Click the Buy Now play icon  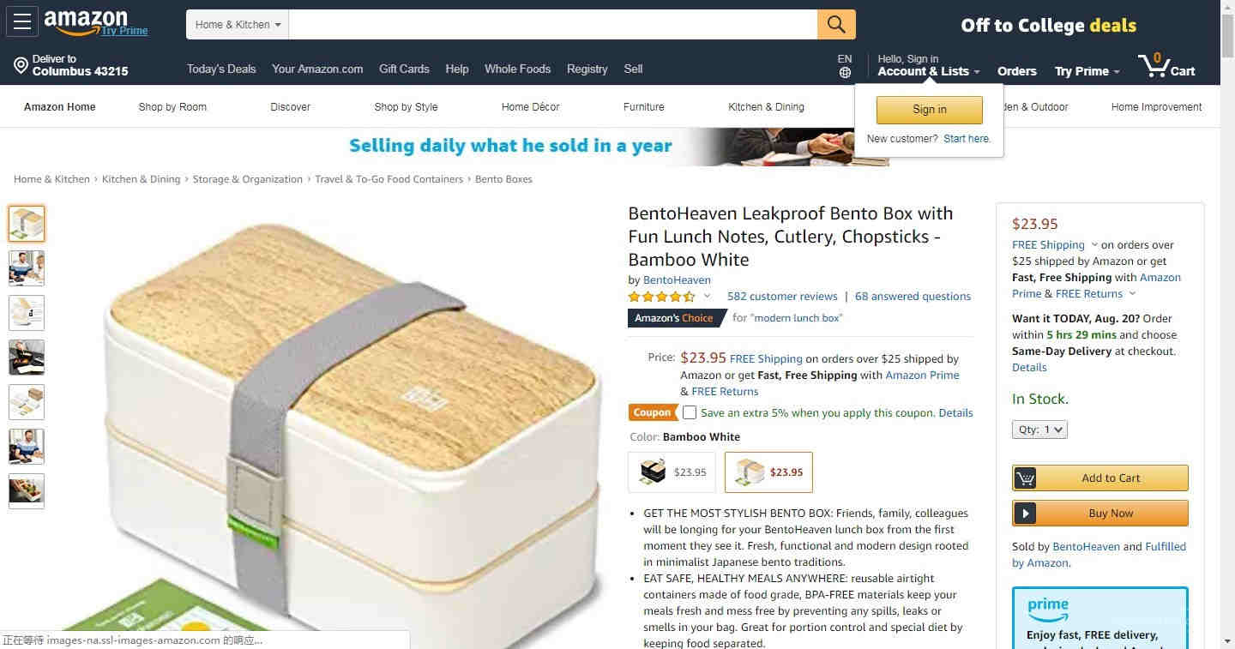point(1025,514)
